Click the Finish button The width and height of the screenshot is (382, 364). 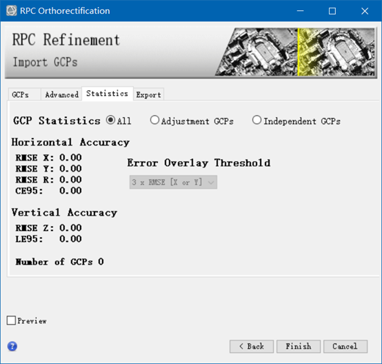[299, 346]
